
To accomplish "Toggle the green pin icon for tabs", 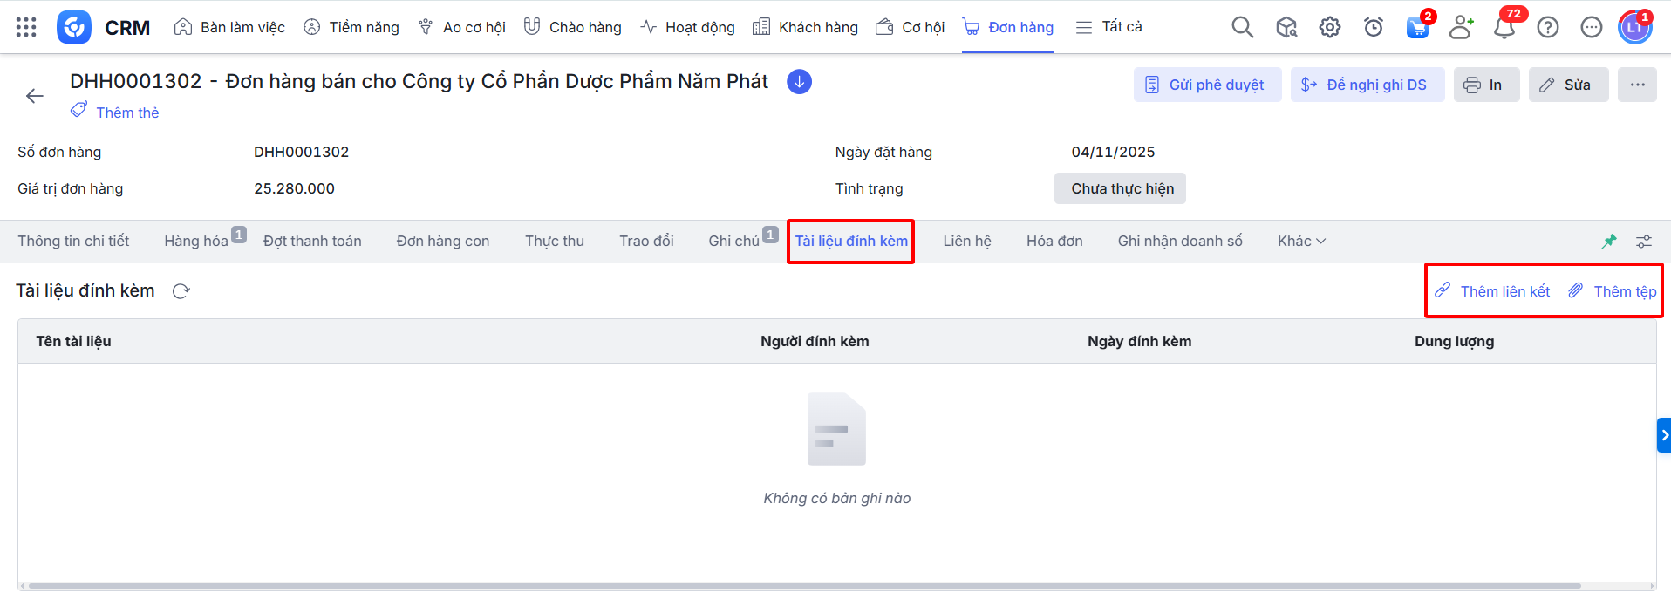I will click(1609, 242).
